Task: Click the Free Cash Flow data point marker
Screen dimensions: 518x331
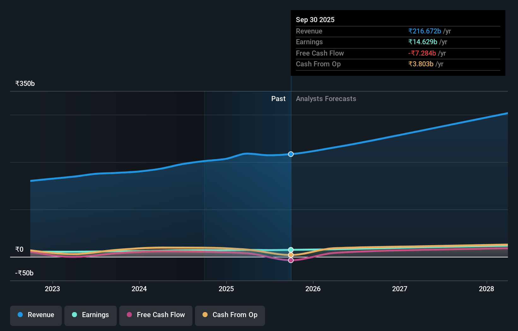Action: point(291,260)
